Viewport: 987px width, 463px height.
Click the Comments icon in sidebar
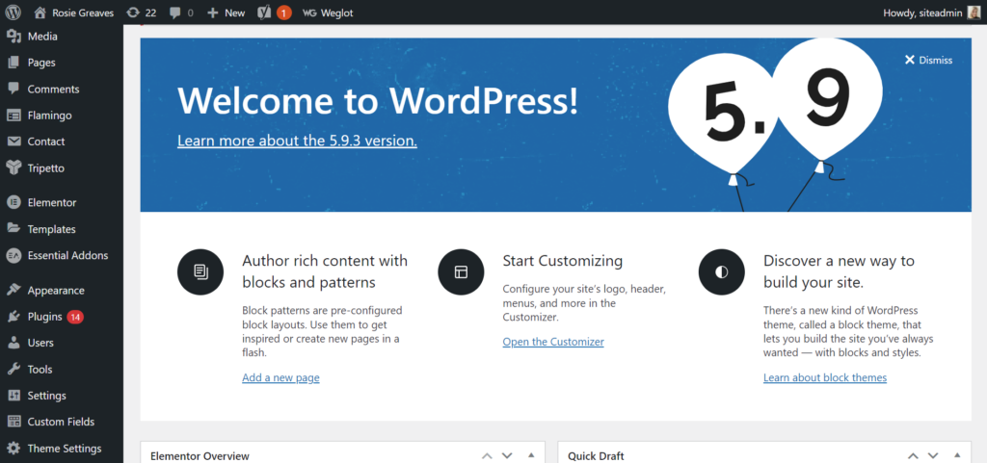click(13, 89)
